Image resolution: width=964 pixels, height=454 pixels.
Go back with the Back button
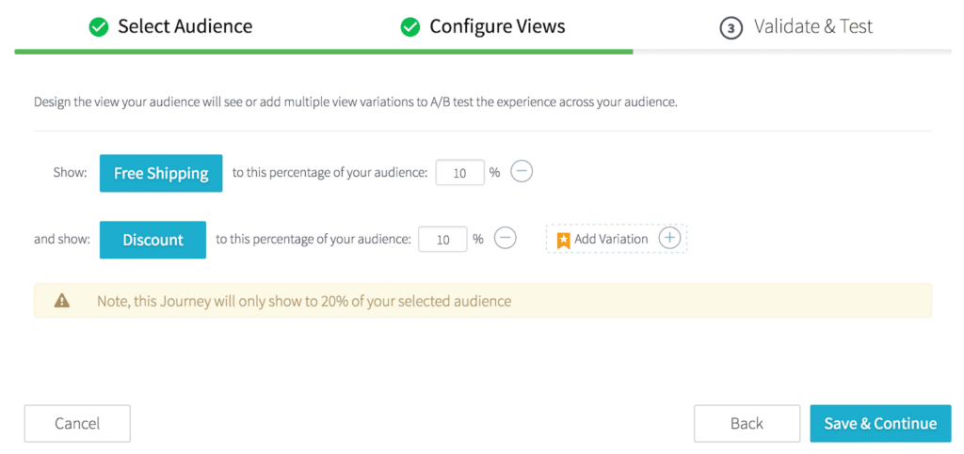point(747,423)
